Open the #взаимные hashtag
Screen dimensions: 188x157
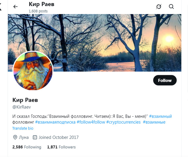point(154,122)
